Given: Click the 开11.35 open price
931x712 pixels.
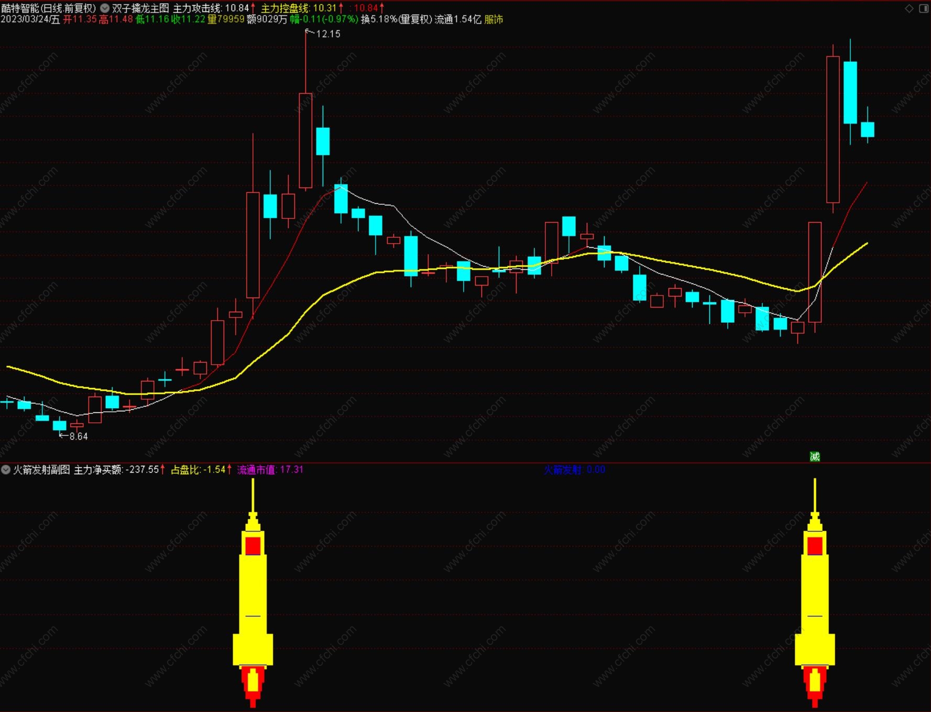Looking at the screenshot, I should coord(80,19).
